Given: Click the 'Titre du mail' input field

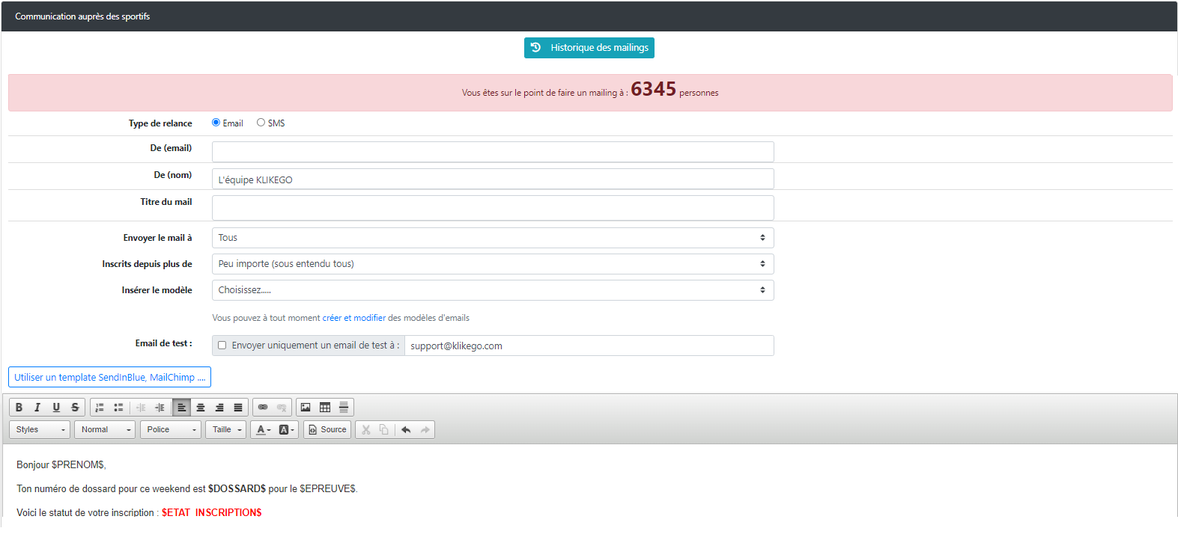Looking at the screenshot, I should point(492,208).
